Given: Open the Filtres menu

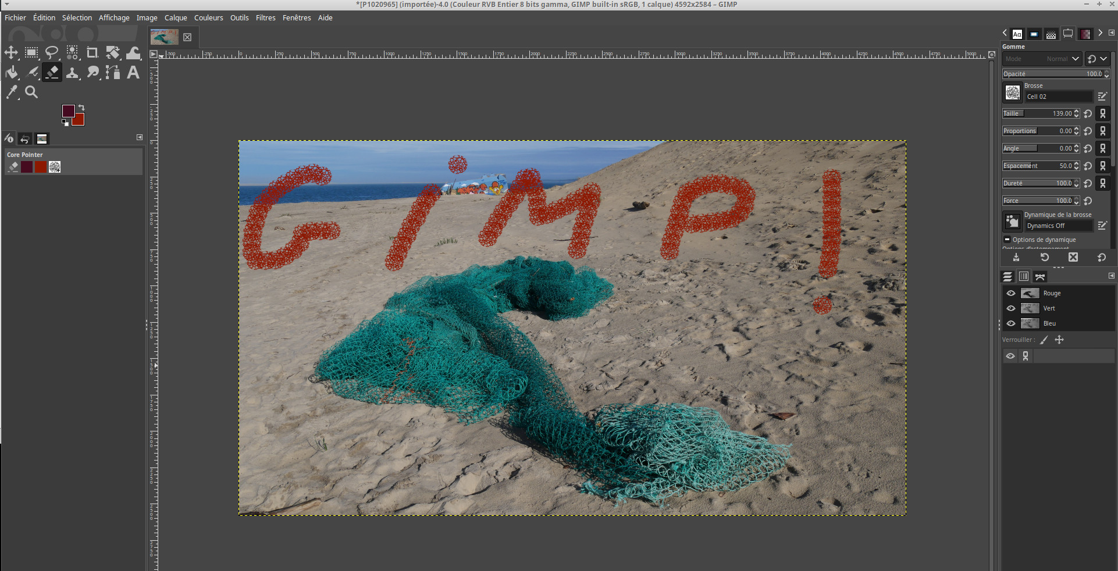Looking at the screenshot, I should click(265, 18).
